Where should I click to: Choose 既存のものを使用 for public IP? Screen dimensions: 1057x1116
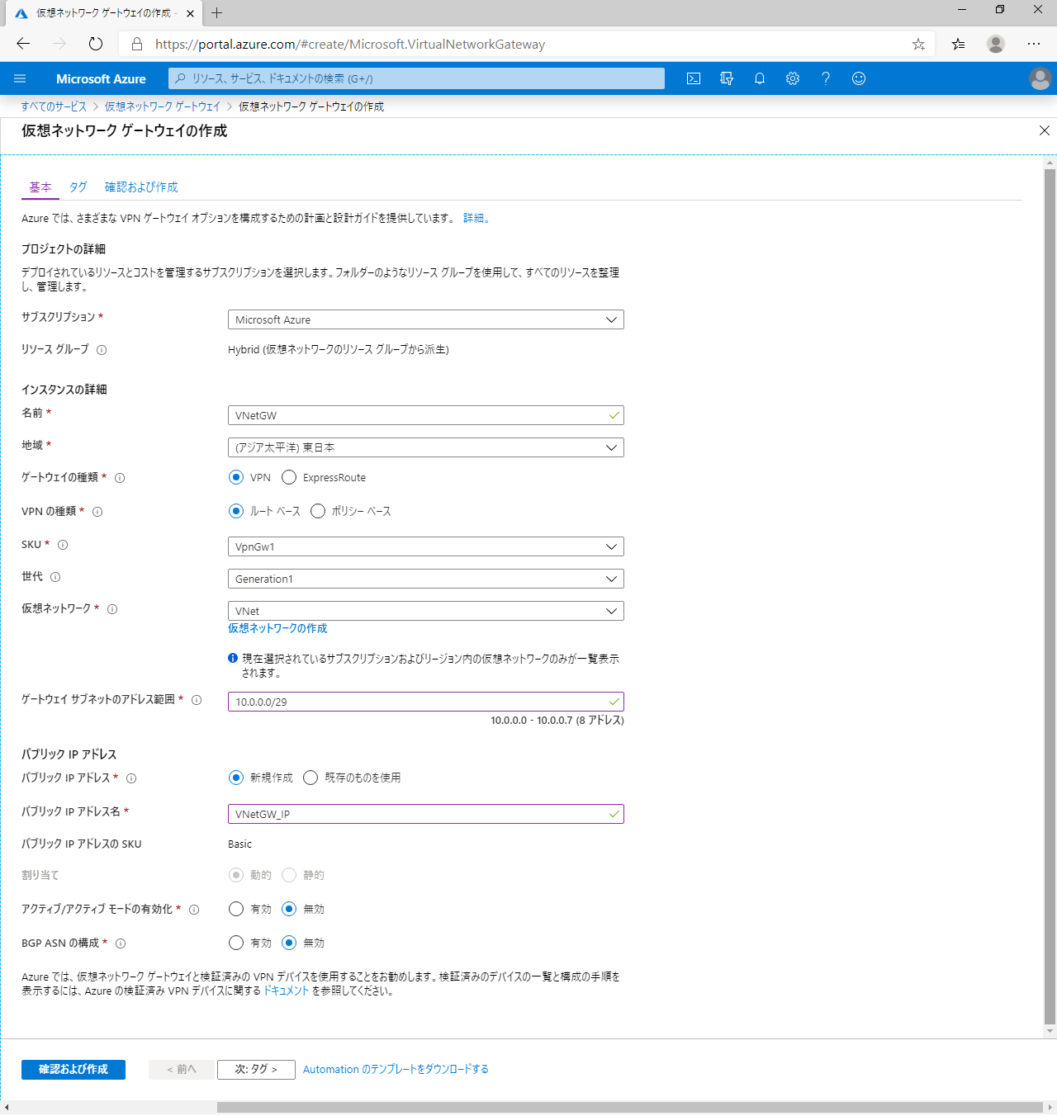(310, 778)
